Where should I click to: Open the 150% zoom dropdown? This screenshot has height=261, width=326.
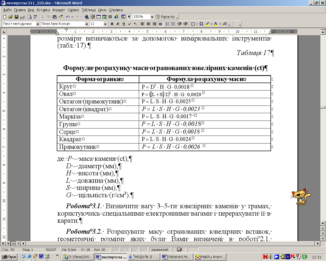point(152,17)
